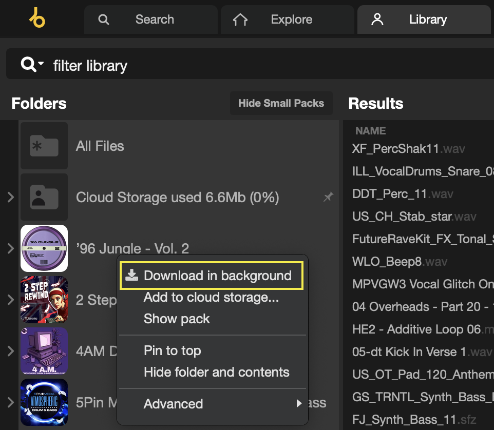The width and height of the screenshot is (494, 430).
Task: Expand the Cloud Storage folder
Action: tap(11, 197)
